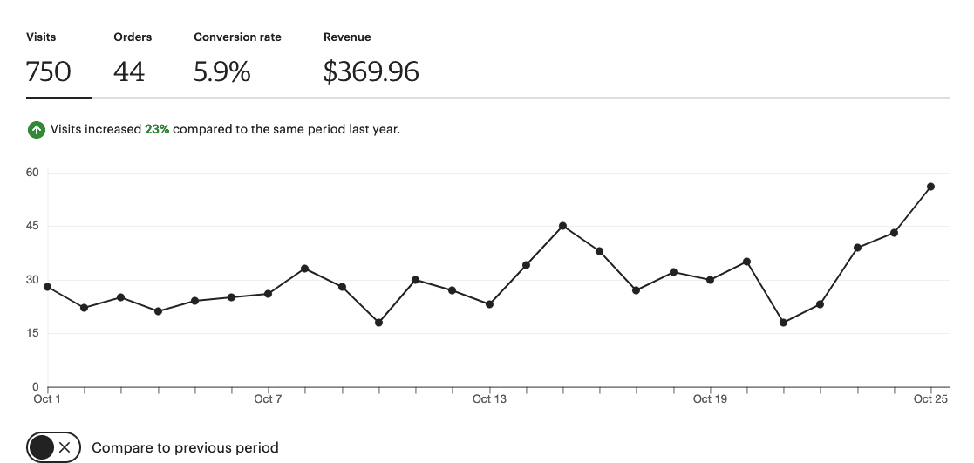Click the Compare to previous period label
Image resolution: width=974 pixels, height=463 pixels.
(185, 447)
